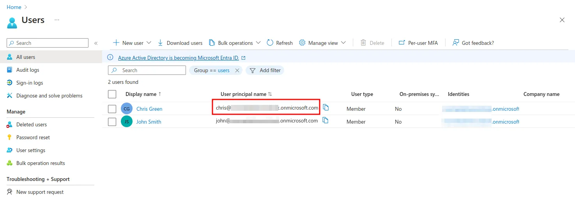Click the Sign-in logs icon
Image resolution: width=575 pixels, height=211 pixels.
point(10,83)
